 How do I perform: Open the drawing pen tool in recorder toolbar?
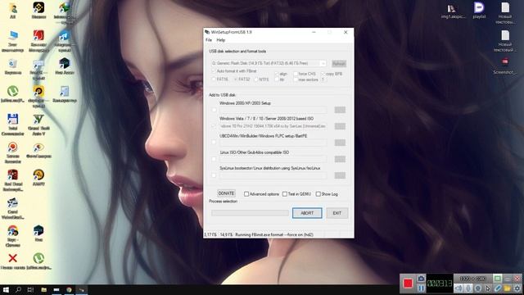(x=497, y=288)
